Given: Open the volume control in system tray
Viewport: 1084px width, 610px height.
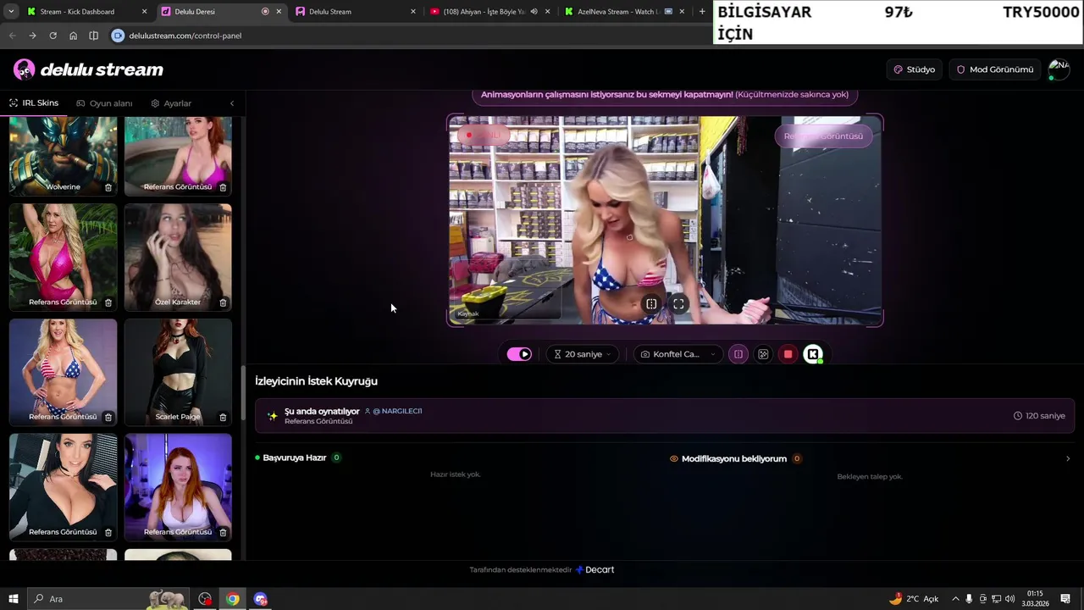Looking at the screenshot, I should coord(1009,599).
